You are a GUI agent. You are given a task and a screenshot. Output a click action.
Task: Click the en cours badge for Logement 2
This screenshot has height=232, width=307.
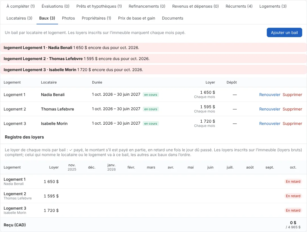pyautogui.click(x=151, y=109)
